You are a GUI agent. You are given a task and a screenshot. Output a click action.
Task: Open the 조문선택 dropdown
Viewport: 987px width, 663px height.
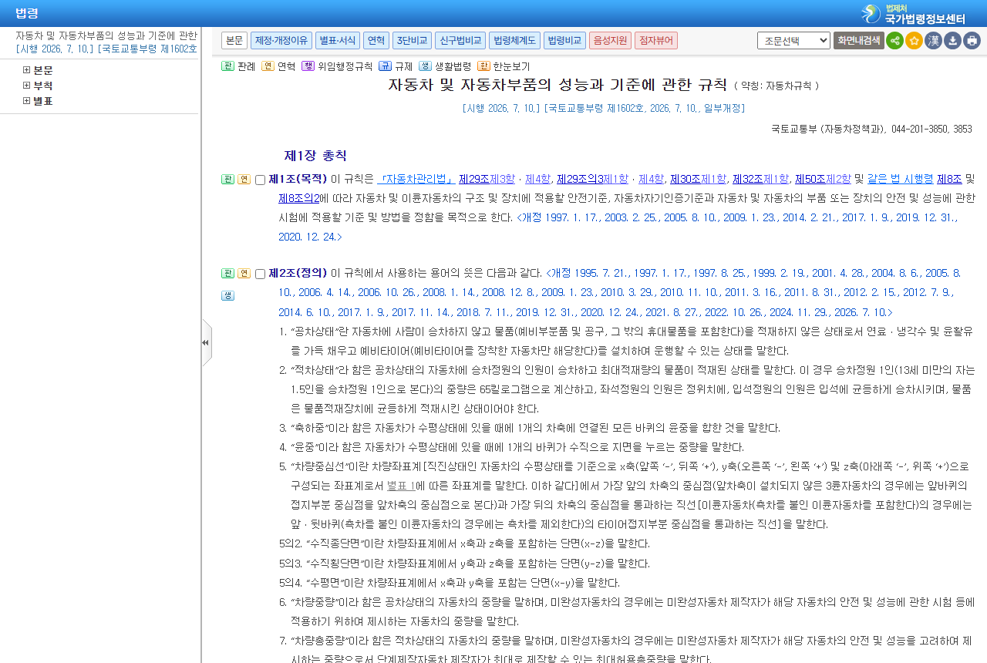(x=793, y=40)
